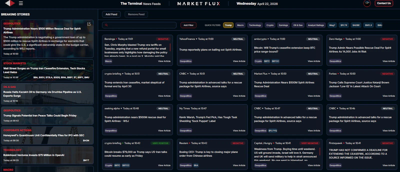Image resolution: width=400 pixels, height=172 pixels.
Task: Toggle the Crypto quick filter
Action: point(270,25)
